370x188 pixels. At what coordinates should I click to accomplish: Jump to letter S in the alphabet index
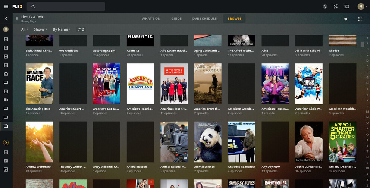(x=367, y=146)
